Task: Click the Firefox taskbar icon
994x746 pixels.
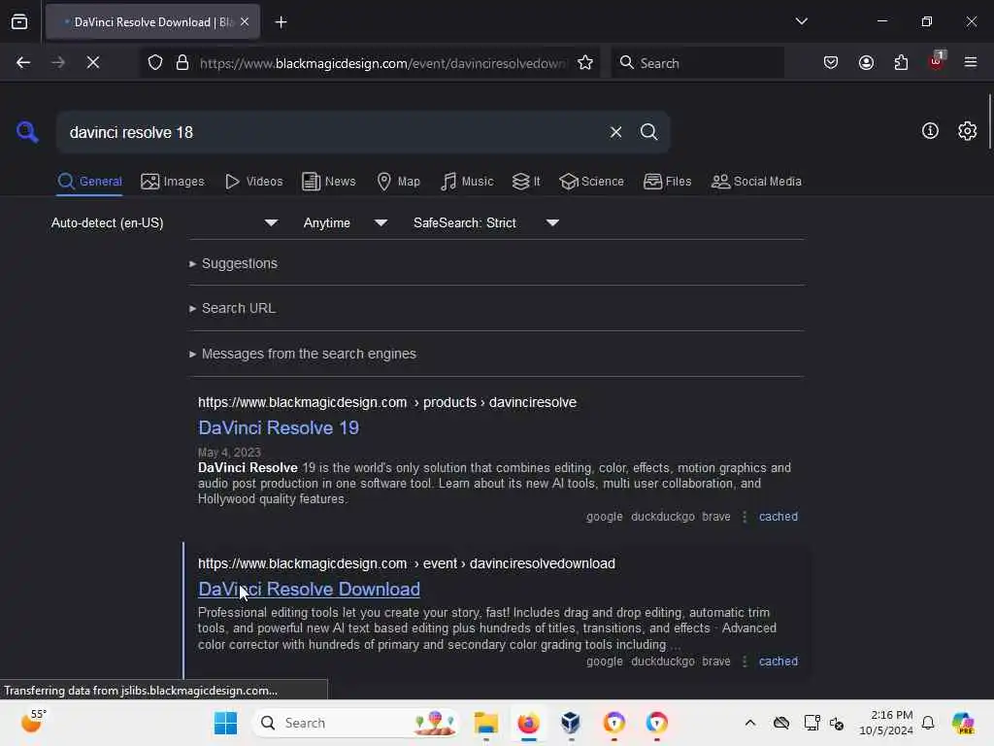Action: click(x=528, y=723)
